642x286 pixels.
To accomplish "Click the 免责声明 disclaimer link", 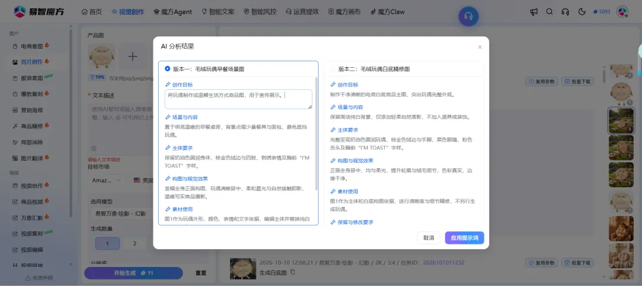I will [39, 278].
